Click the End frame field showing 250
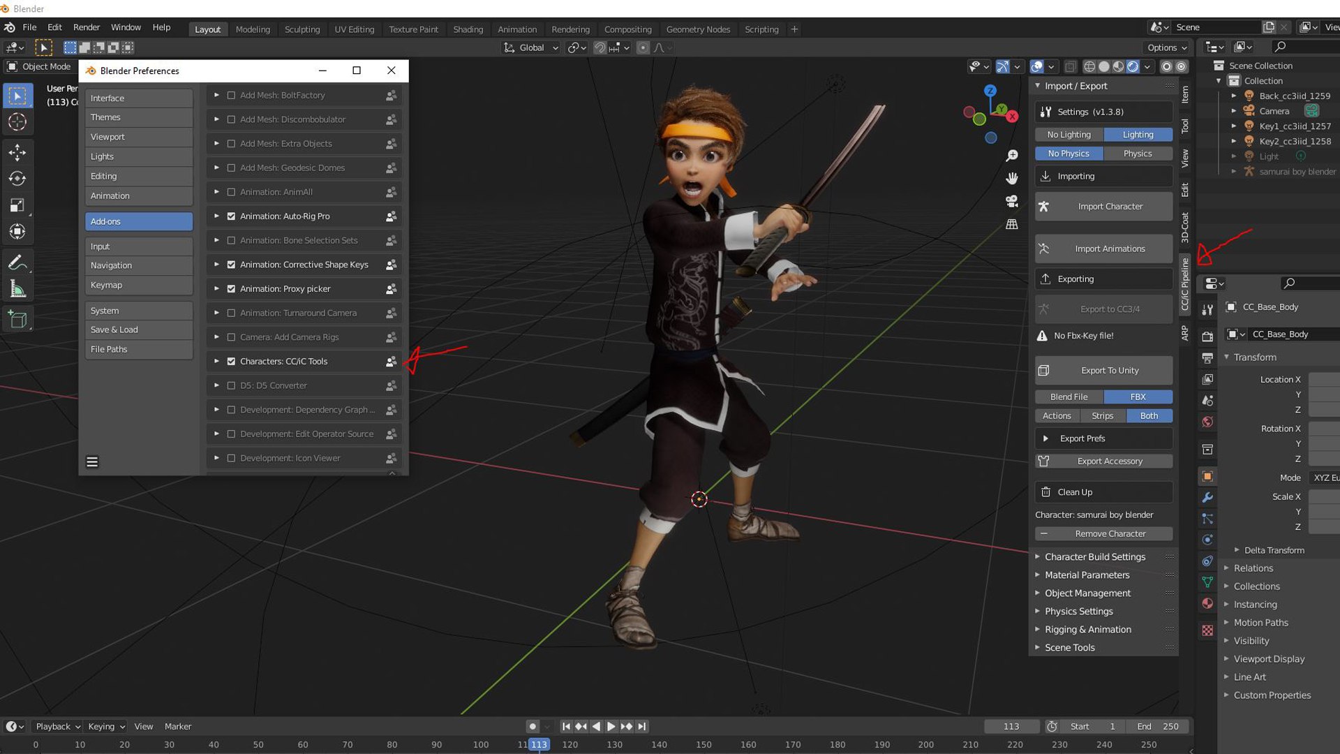The width and height of the screenshot is (1340, 754). [1157, 727]
